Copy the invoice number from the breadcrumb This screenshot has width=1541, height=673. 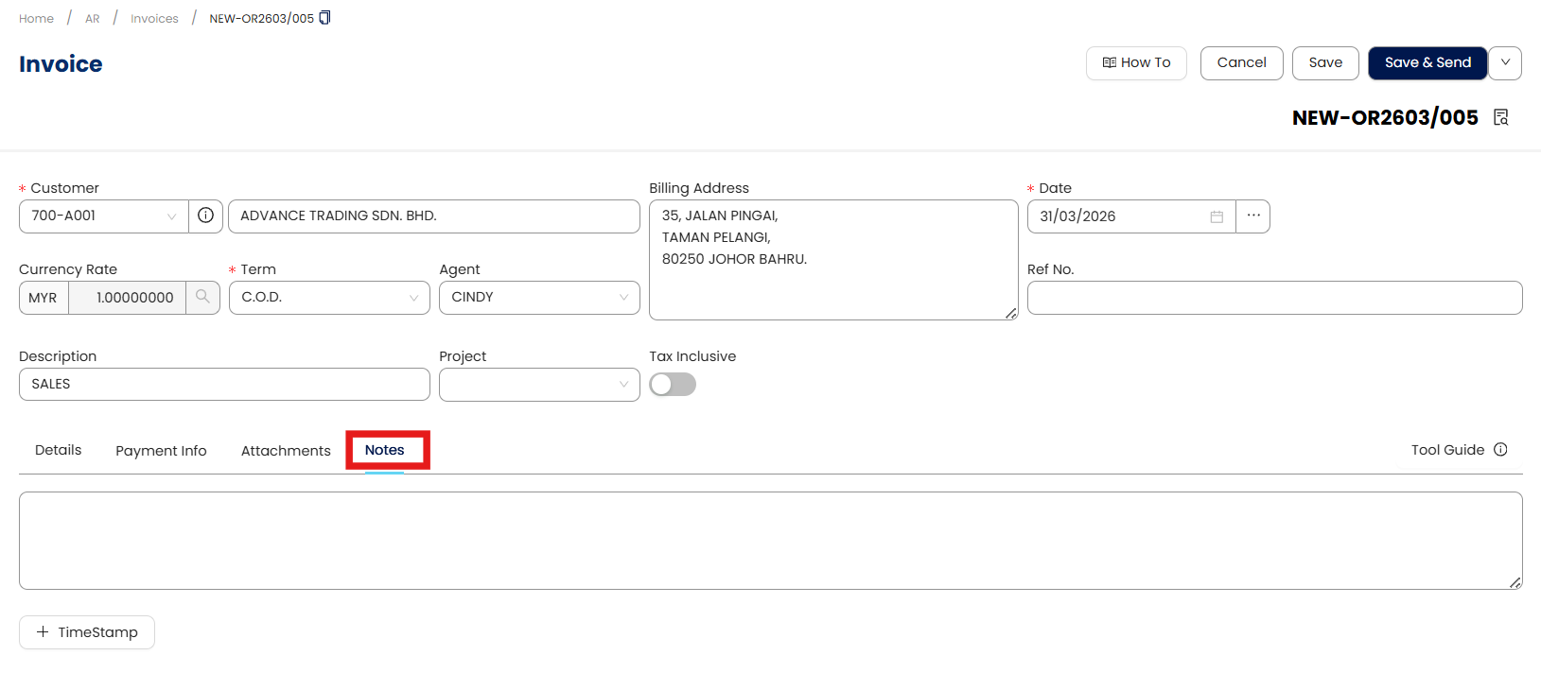click(324, 18)
